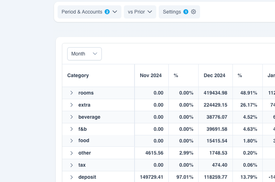Expand the other category row
The image size is (275, 182).
coord(71,153)
